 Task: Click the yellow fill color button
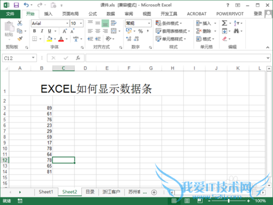click(49, 39)
